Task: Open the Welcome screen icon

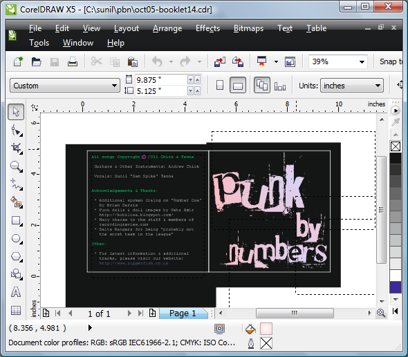Action: (290, 62)
